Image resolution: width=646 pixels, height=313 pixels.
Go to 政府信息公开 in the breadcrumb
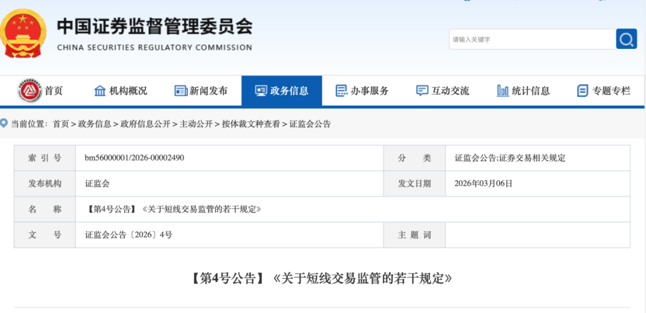tap(145, 124)
